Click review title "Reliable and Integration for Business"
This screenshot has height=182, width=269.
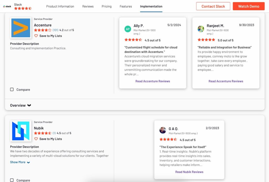point(225,47)
